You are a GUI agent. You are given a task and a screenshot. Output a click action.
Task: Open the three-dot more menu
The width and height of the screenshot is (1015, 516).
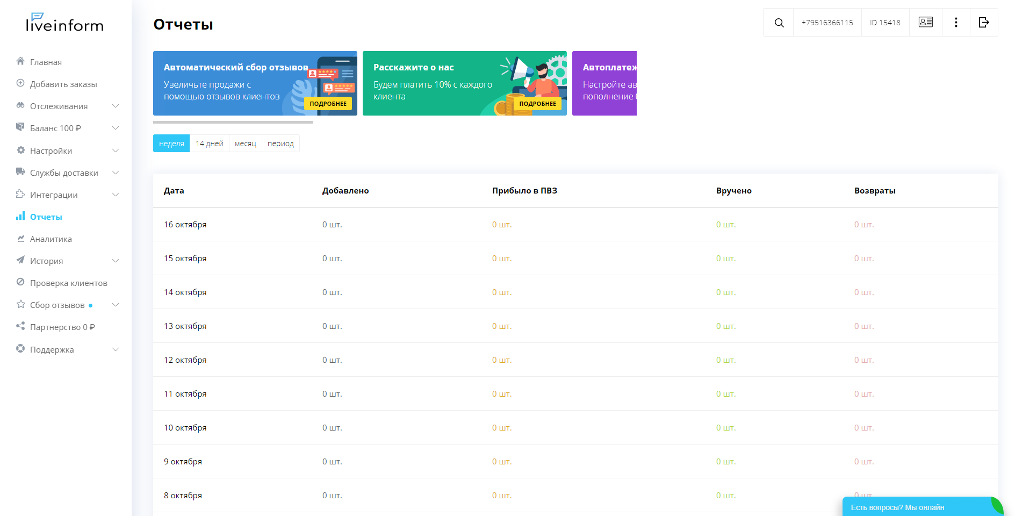point(956,23)
